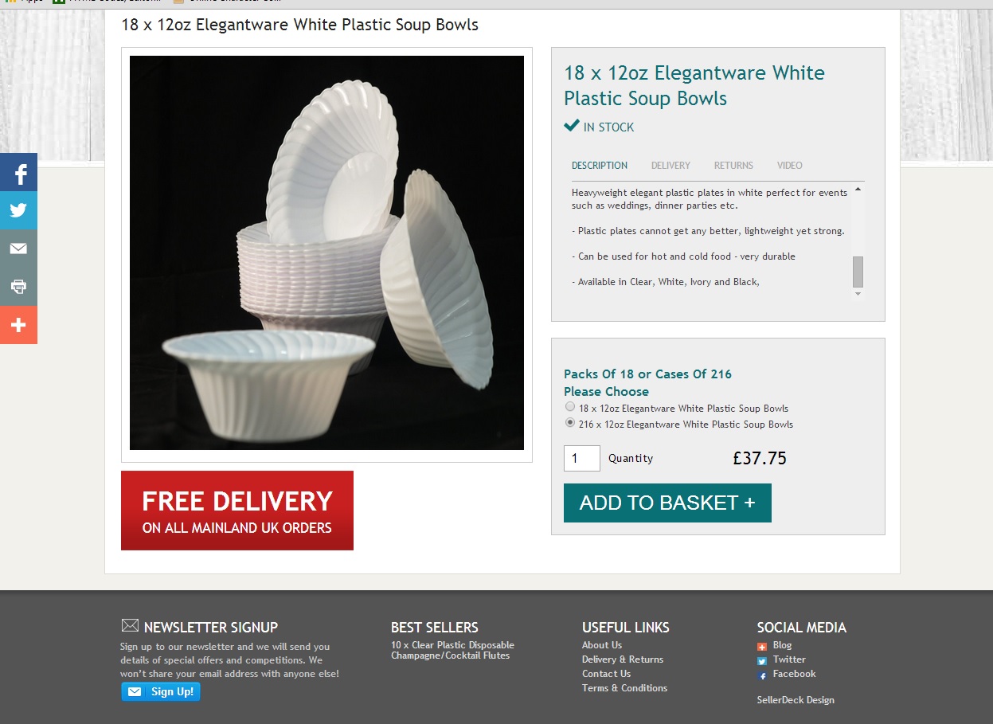Click the print sidebar icon

point(18,287)
